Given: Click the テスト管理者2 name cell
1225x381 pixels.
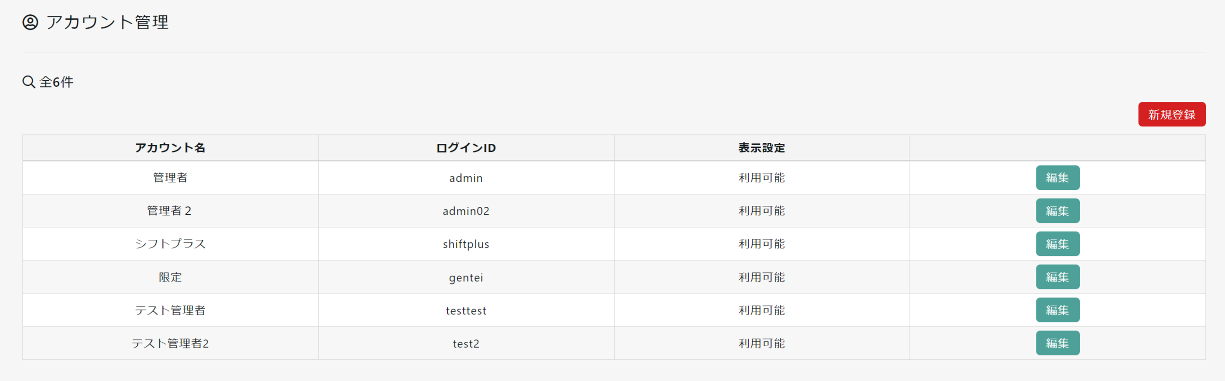Looking at the screenshot, I should click(x=170, y=343).
